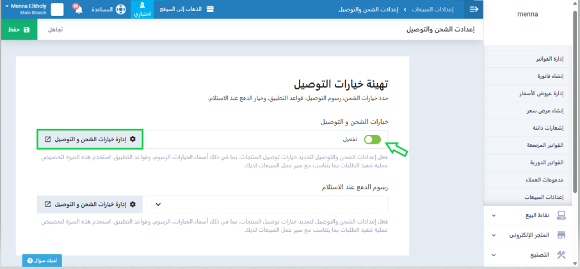
Task: Click the المساعدة help lifebuoy icon
Action: [120, 10]
